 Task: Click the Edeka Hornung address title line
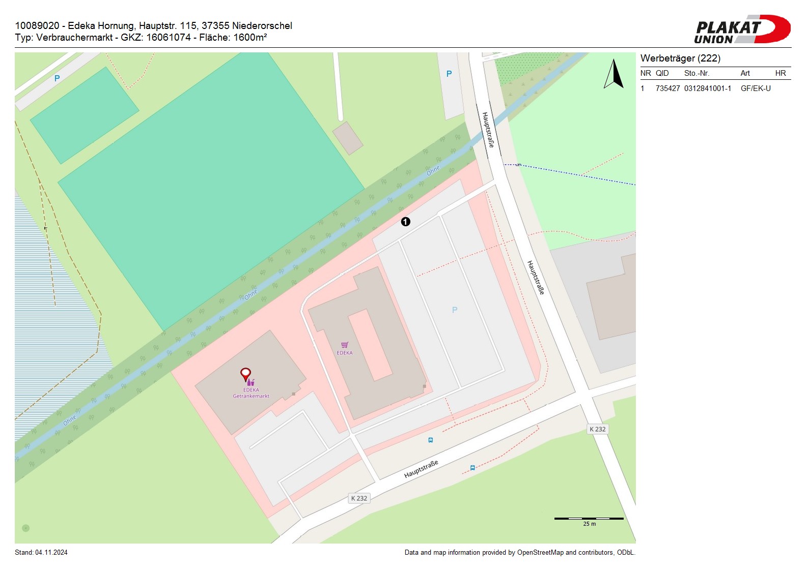153,25
